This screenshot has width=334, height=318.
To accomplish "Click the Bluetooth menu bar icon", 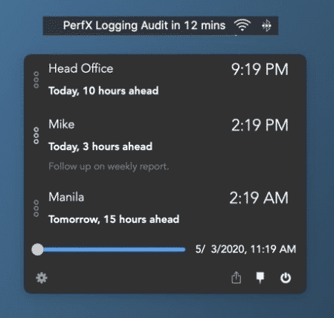I will [x=266, y=25].
